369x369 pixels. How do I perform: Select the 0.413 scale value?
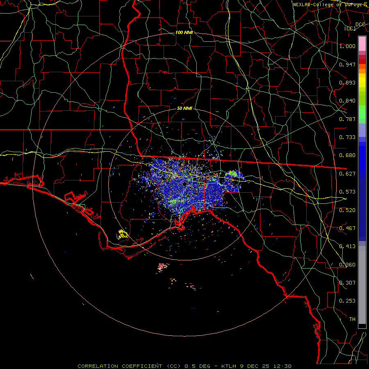[347, 246]
